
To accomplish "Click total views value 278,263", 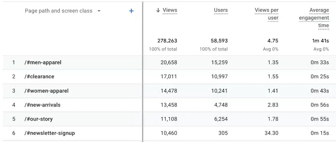I will coord(167,41).
